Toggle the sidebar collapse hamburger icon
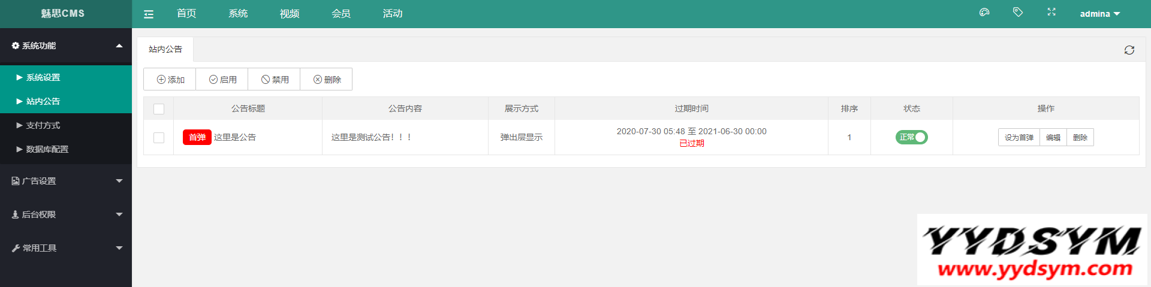The height and width of the screenshot is (287, 1151). [x=149, y=14]
